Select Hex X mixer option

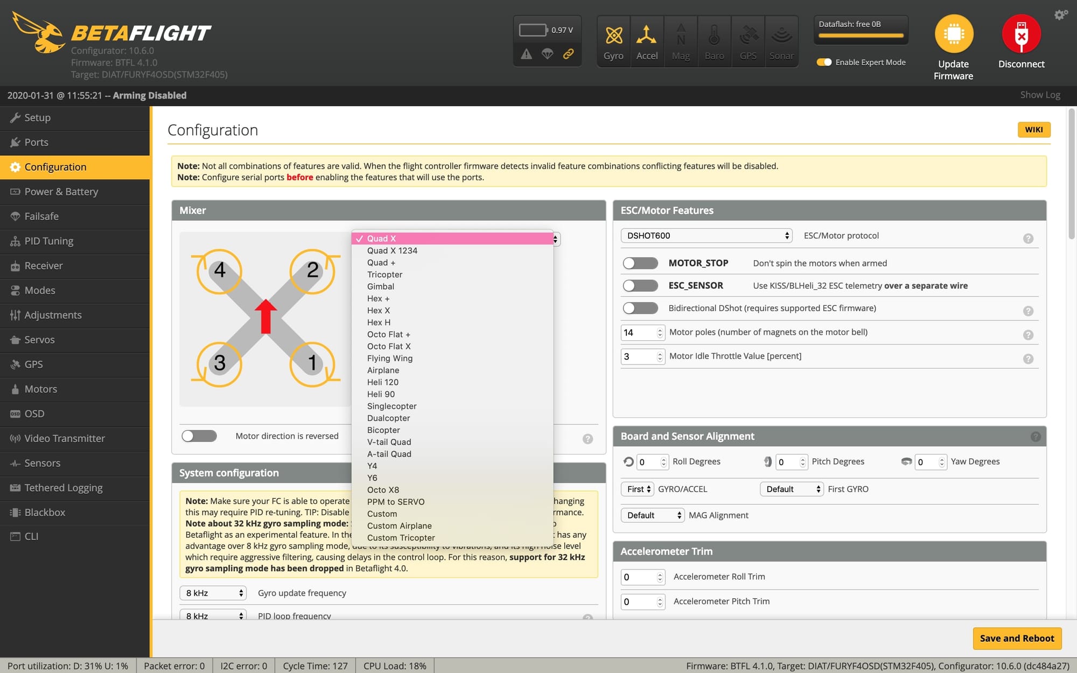(452, 310)
